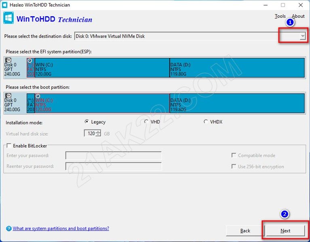The height and width of the screenshot is (242, 310).
Task: Click the blue help question mark icon
Action: click(9, 229)
